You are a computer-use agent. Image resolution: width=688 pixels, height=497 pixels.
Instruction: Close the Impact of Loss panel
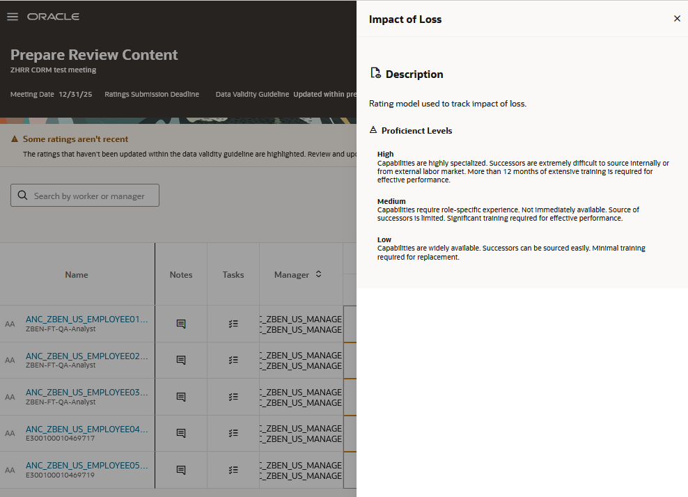click(x=677, y=18)
